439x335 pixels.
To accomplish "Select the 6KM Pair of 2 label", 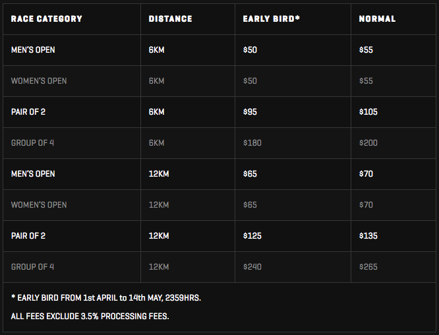I will 28,111.
